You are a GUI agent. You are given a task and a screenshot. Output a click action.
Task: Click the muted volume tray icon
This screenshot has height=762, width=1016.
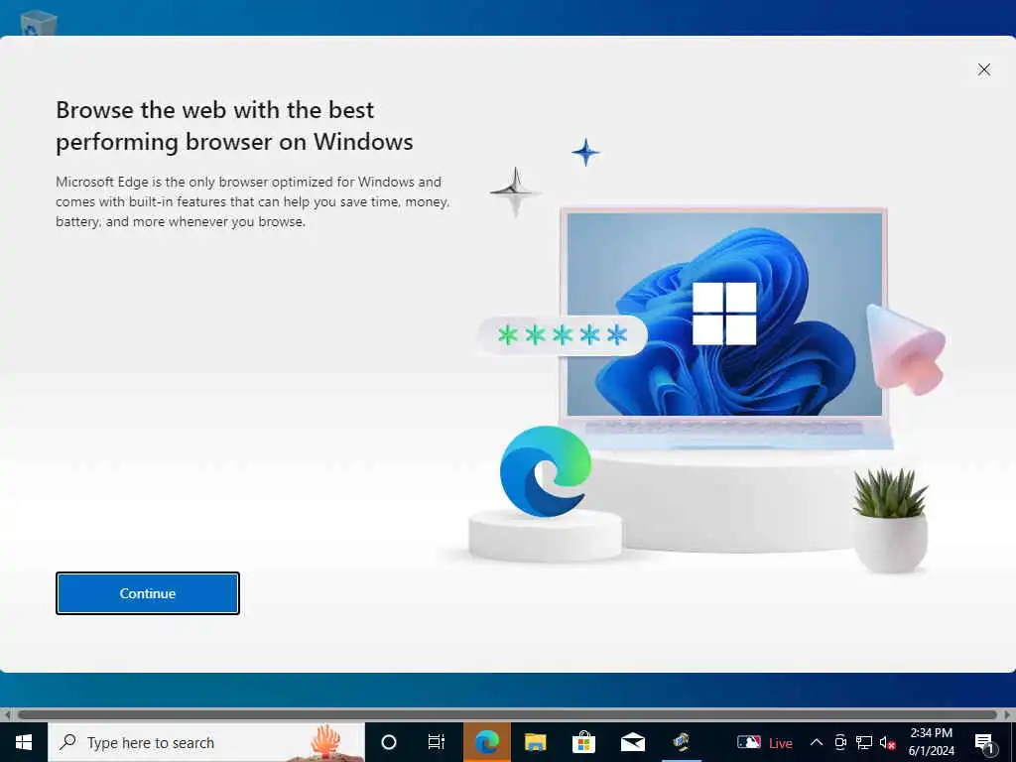click(888, 742)
